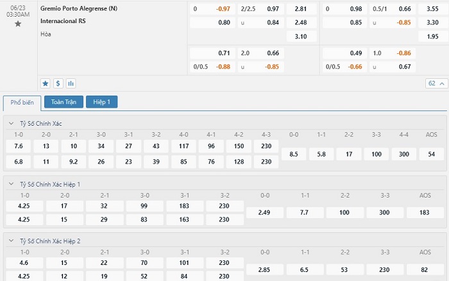Viewport: 449px width, 281px height.
Task: Open the bar chart statistics icon
Action: (71, 83)
